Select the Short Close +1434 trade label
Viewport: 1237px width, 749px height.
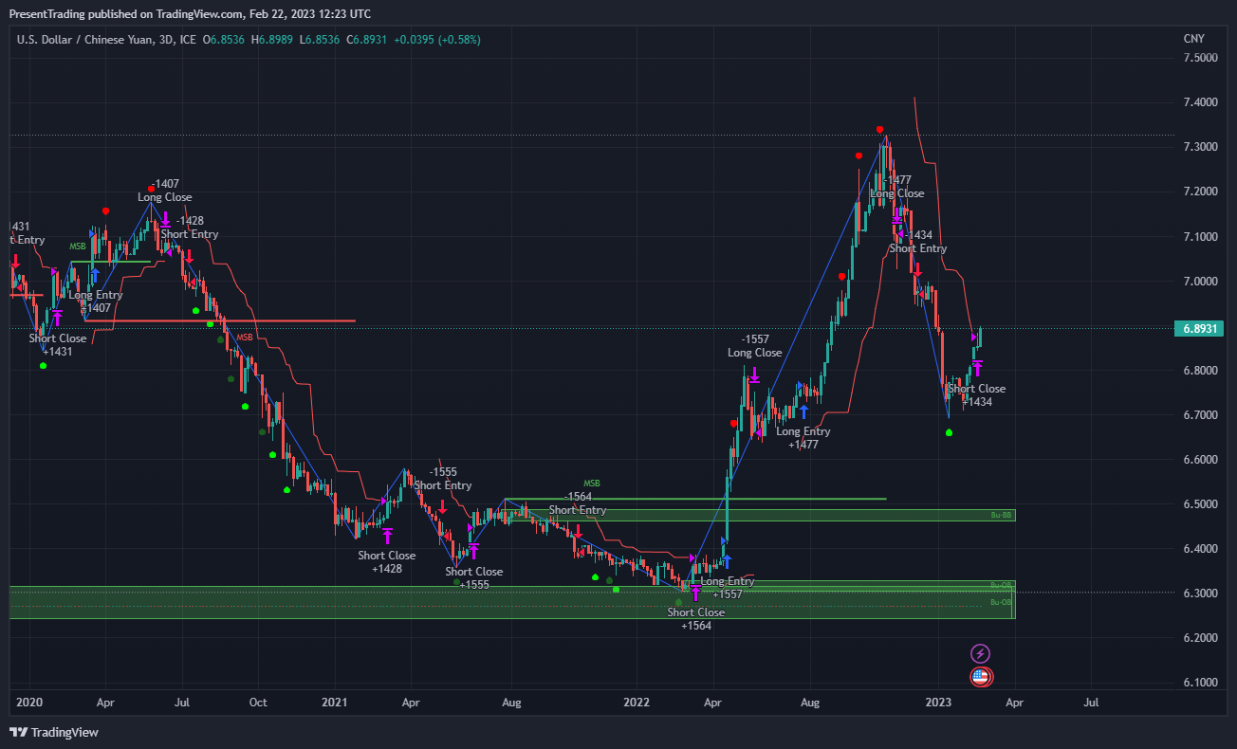click(977, 395)
